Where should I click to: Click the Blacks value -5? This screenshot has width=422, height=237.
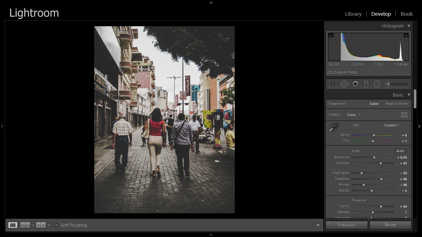(x=404, y=191)
